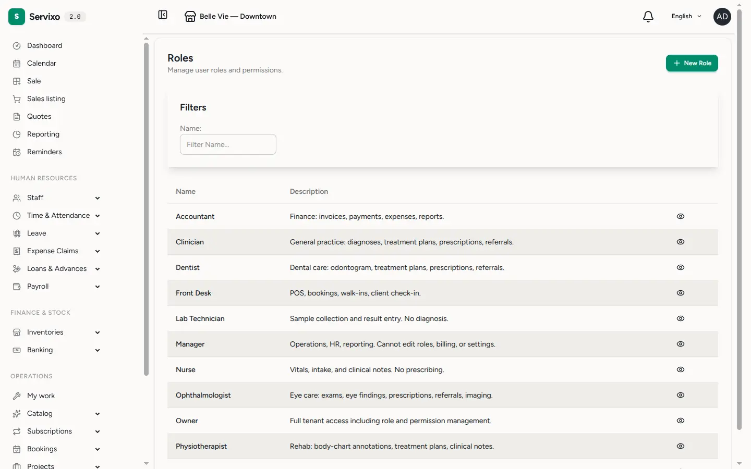
Task: View the Front Desk role eye icon
Action: [x=681, y=293]
